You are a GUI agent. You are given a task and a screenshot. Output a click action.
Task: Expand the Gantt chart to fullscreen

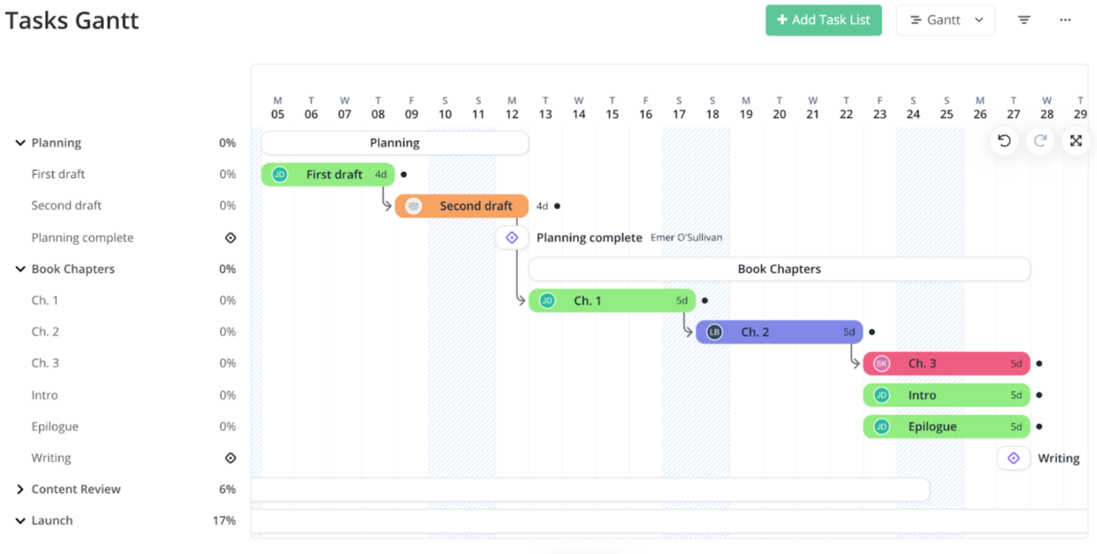1076,141
